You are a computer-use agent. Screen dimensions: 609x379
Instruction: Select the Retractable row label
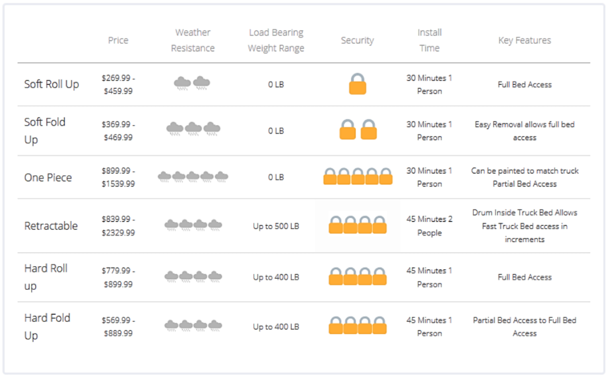[x=51, y=226]
